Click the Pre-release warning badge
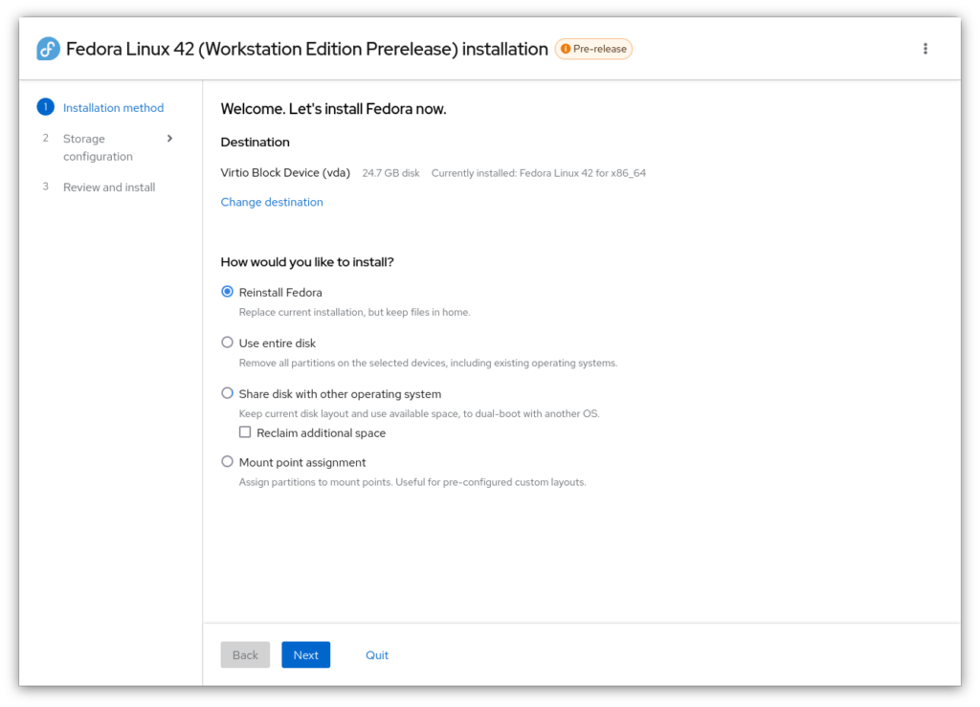 [593, 49]
